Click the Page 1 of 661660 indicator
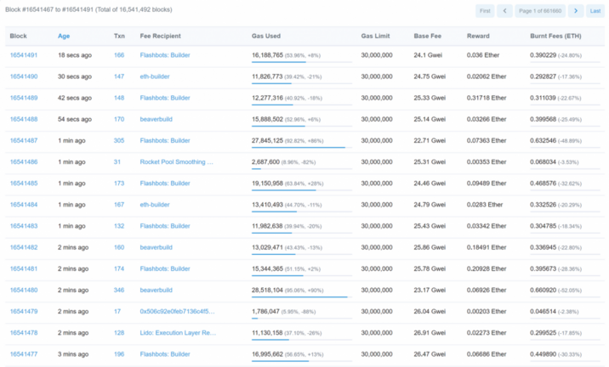Screen dimensions: 609x367 coord(540,11)
